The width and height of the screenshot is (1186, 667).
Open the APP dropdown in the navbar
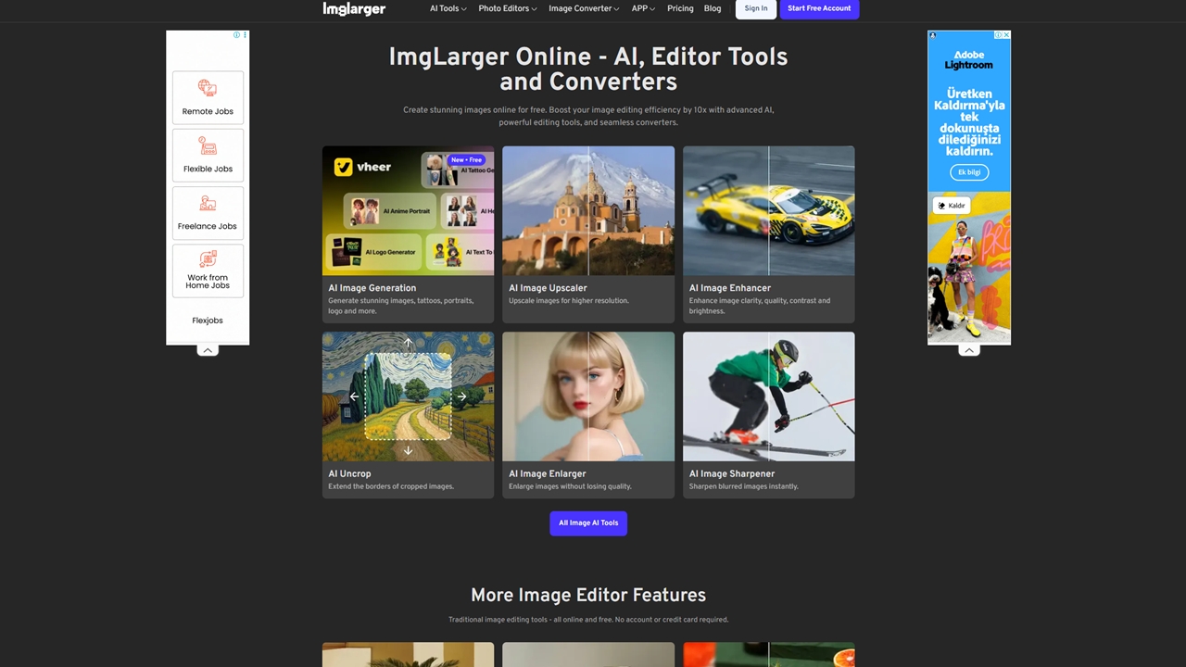(643, 8)
